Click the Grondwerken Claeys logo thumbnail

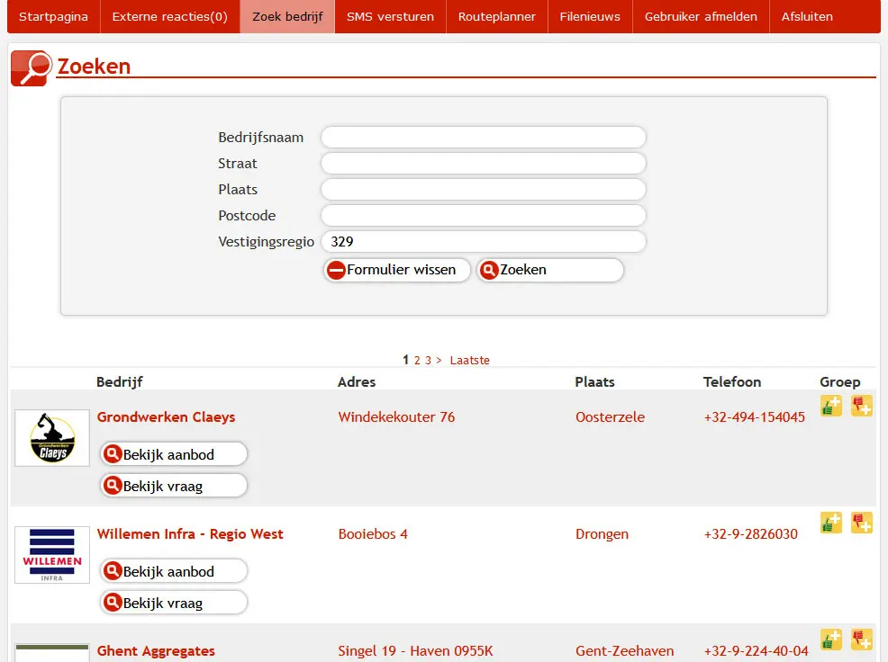[x=52, y=438]
